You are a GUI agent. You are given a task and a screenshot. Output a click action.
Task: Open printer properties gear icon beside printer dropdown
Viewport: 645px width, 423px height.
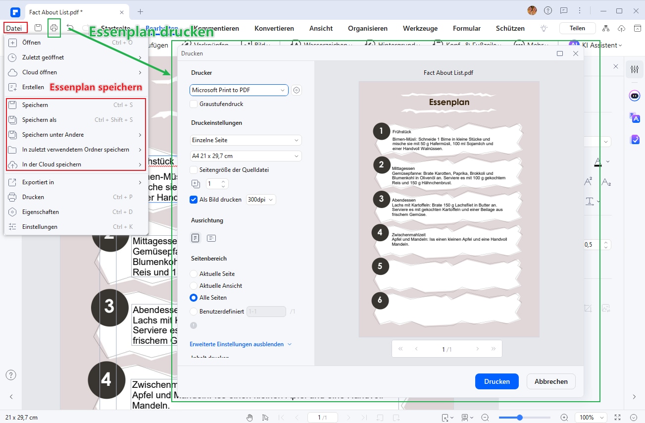tap(297, 90)
